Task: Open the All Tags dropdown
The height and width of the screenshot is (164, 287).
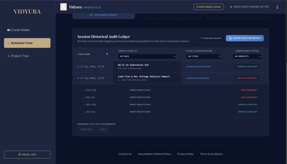Action: (x=147, y=56)
